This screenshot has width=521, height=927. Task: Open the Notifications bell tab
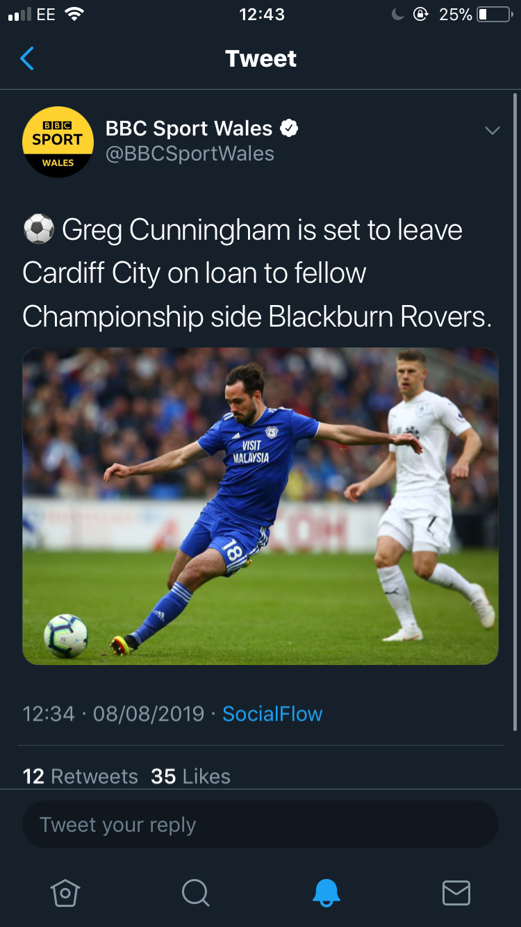coord(326,892)
